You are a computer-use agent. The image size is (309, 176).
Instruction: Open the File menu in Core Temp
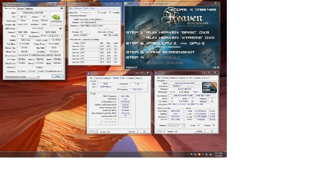(71, 8)
